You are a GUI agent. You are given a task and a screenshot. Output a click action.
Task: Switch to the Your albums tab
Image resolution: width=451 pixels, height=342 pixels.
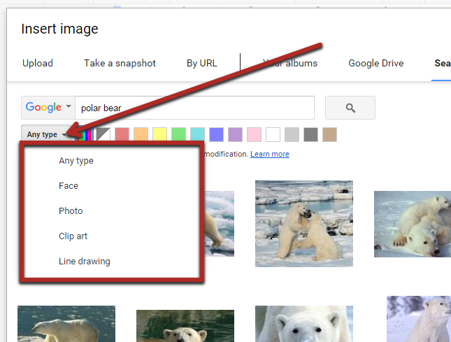[x=290, y=63]
